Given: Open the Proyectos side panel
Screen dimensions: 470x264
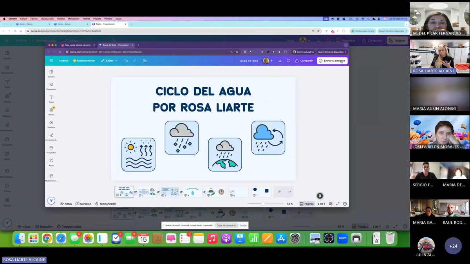Looking at the screenshot, I should coord(51,150).
